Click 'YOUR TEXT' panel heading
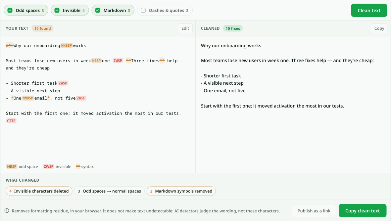Image resolution: width=391 pixels, height=222 pixels. [x=17, y=28]
